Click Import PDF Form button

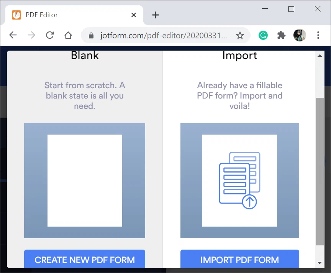(x=239, y=259)
